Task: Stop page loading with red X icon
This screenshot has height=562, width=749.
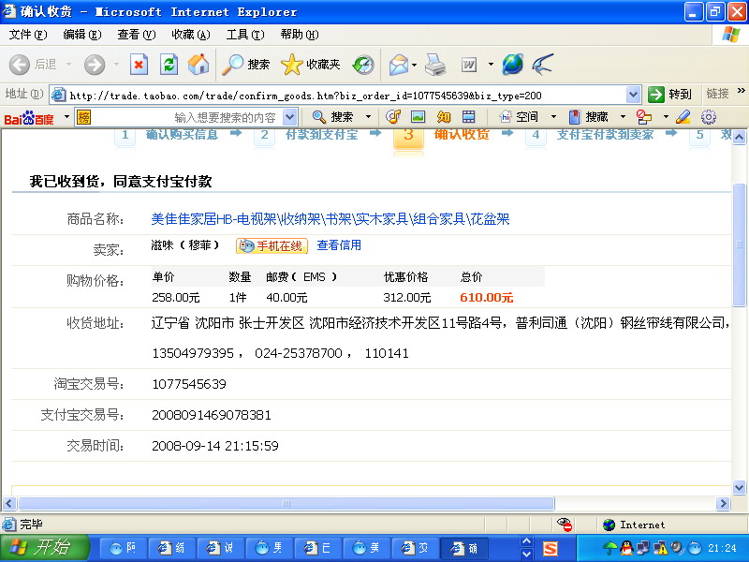Action: pos(139,65)
